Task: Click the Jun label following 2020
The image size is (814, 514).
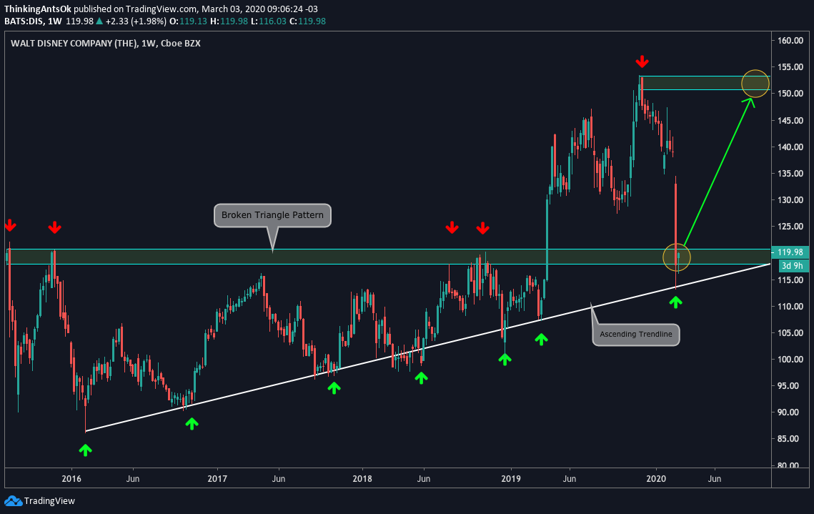Action: click(715, 479)
